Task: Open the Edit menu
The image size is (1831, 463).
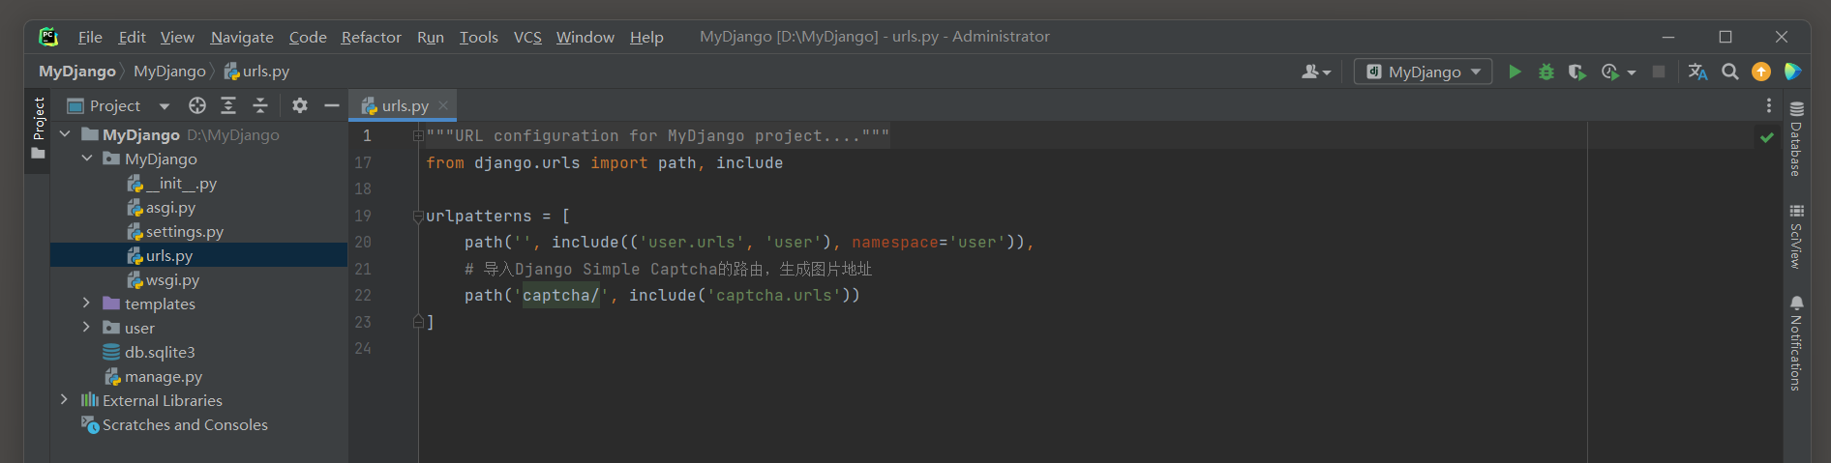Action: tap(132, 37)
